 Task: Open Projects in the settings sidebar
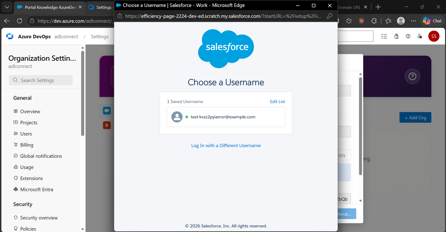[x=29, y=122]
